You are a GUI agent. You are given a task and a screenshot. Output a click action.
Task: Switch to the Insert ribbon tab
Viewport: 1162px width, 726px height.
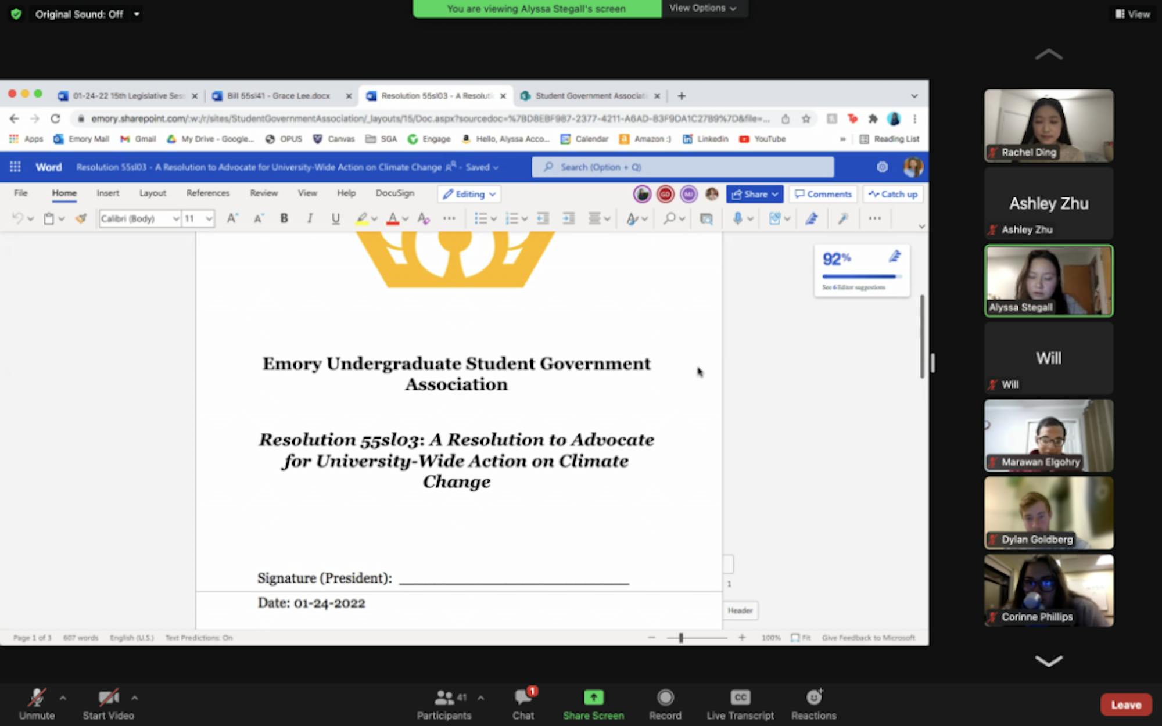coord(107,193)
